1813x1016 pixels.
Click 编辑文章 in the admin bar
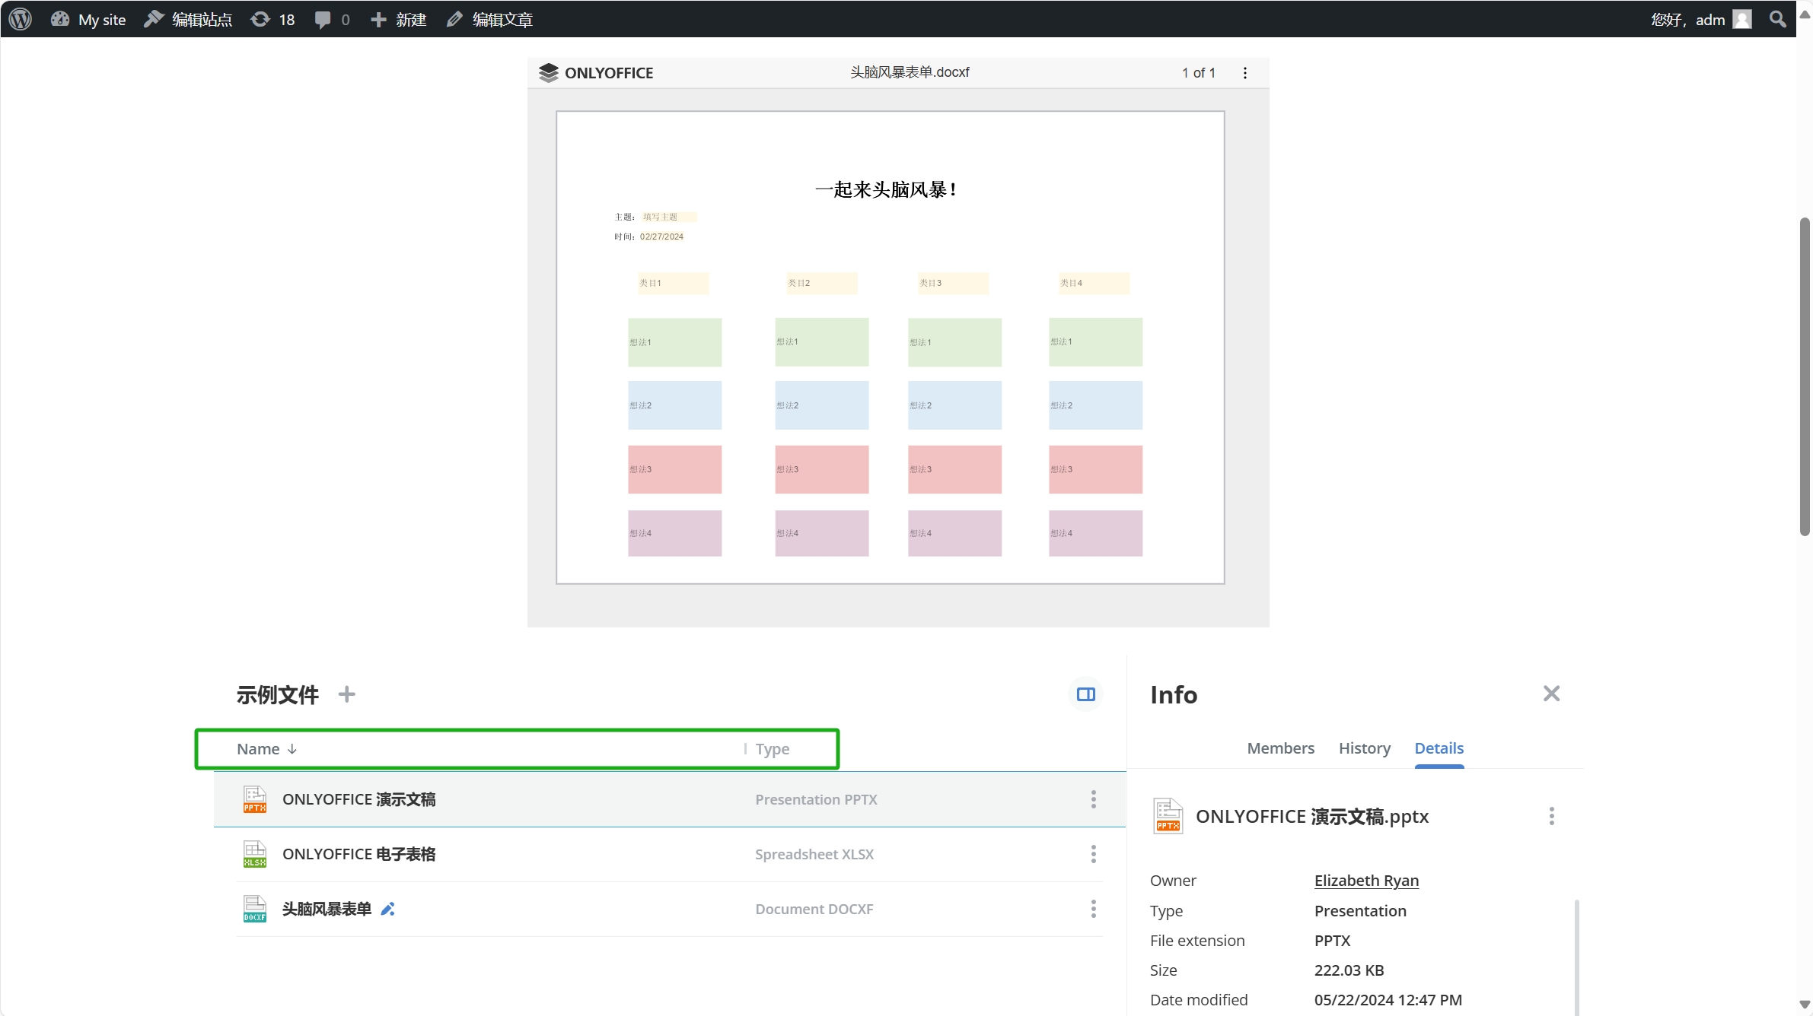tap(489, 19)
